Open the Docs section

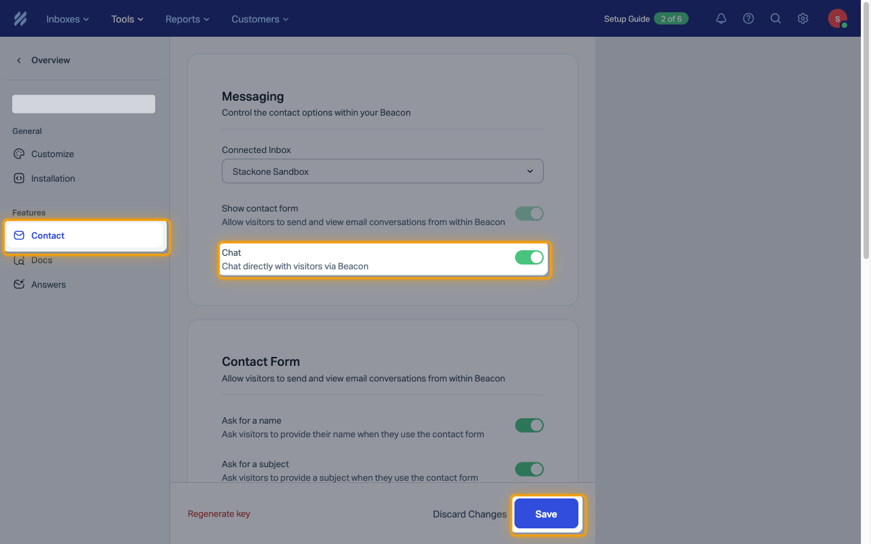tap(84, 260)
